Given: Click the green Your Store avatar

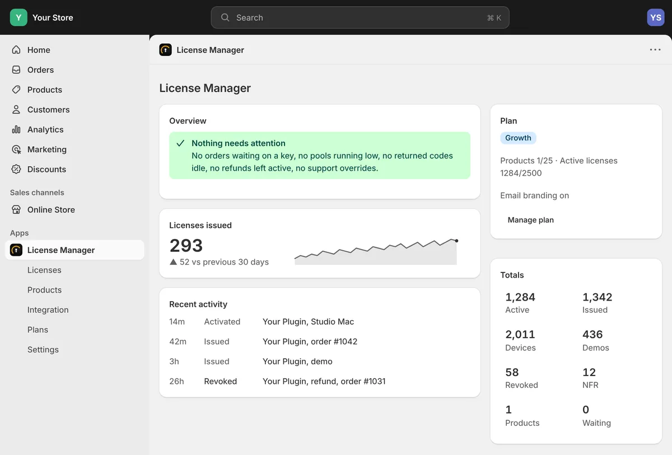Looking at the screenshot, I should pos(18,17).
